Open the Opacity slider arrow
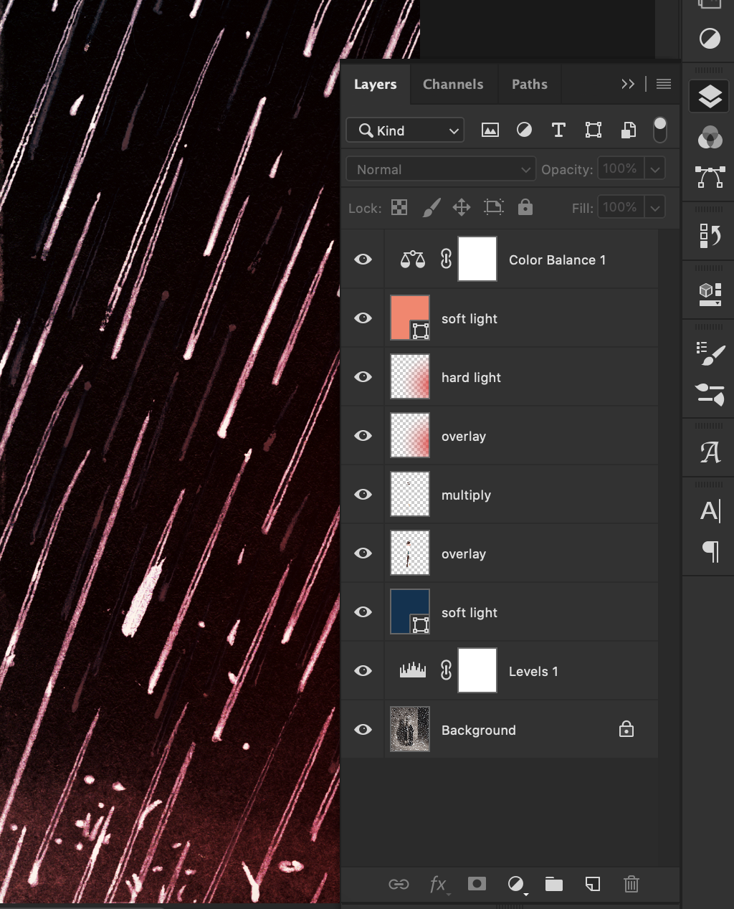734x909 pixels. (655, 169)
